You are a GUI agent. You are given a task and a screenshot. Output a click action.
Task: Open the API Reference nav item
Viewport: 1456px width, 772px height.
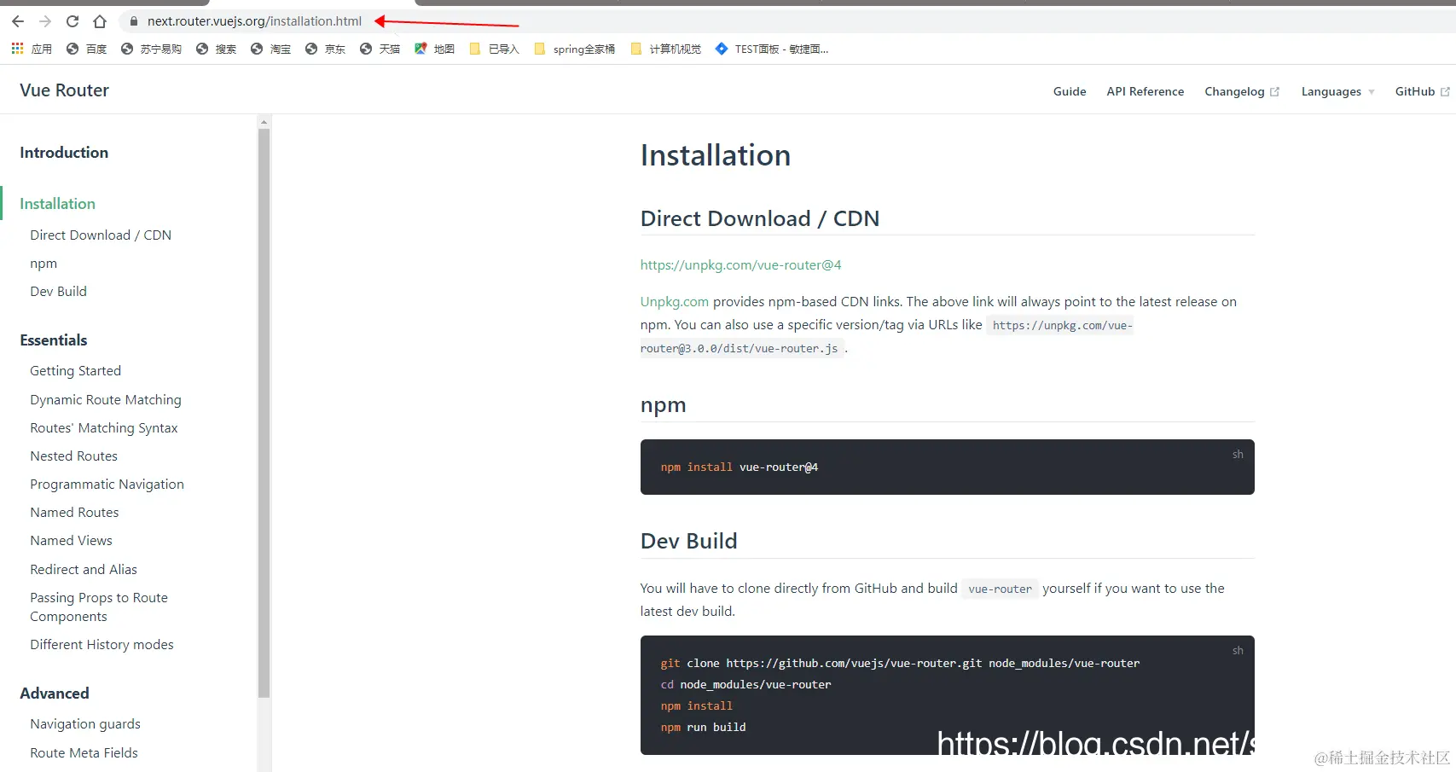coord(1146,91)
